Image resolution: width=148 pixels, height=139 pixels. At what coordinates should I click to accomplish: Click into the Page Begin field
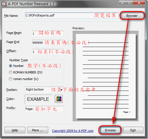48,34
